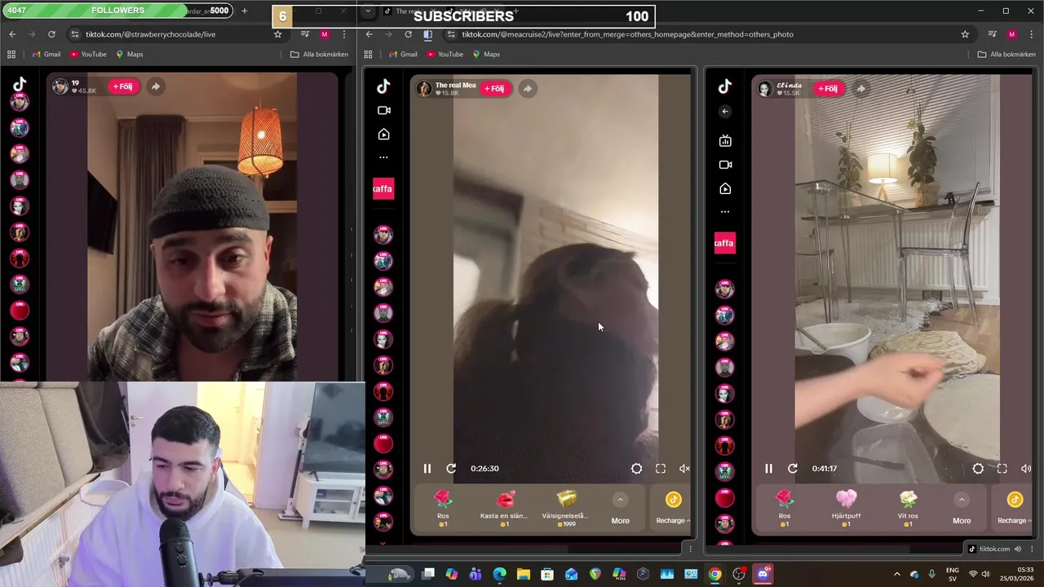Screen dimensions: 1044x587
Task: Open Alla bokmärken folder in left browser
Action: 319,55
